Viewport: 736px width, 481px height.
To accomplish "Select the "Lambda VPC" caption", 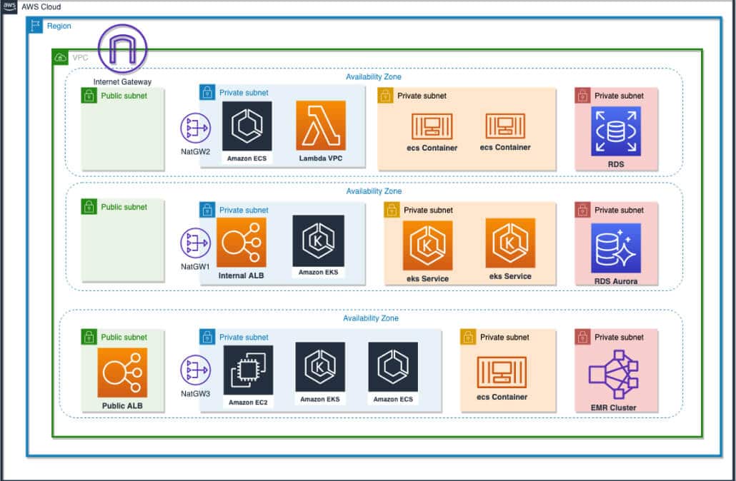I will coord(321,158).
